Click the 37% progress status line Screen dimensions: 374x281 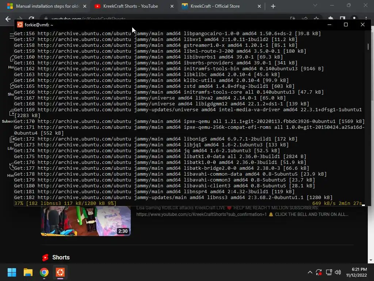pyautogui.click(x=65, y=203)
